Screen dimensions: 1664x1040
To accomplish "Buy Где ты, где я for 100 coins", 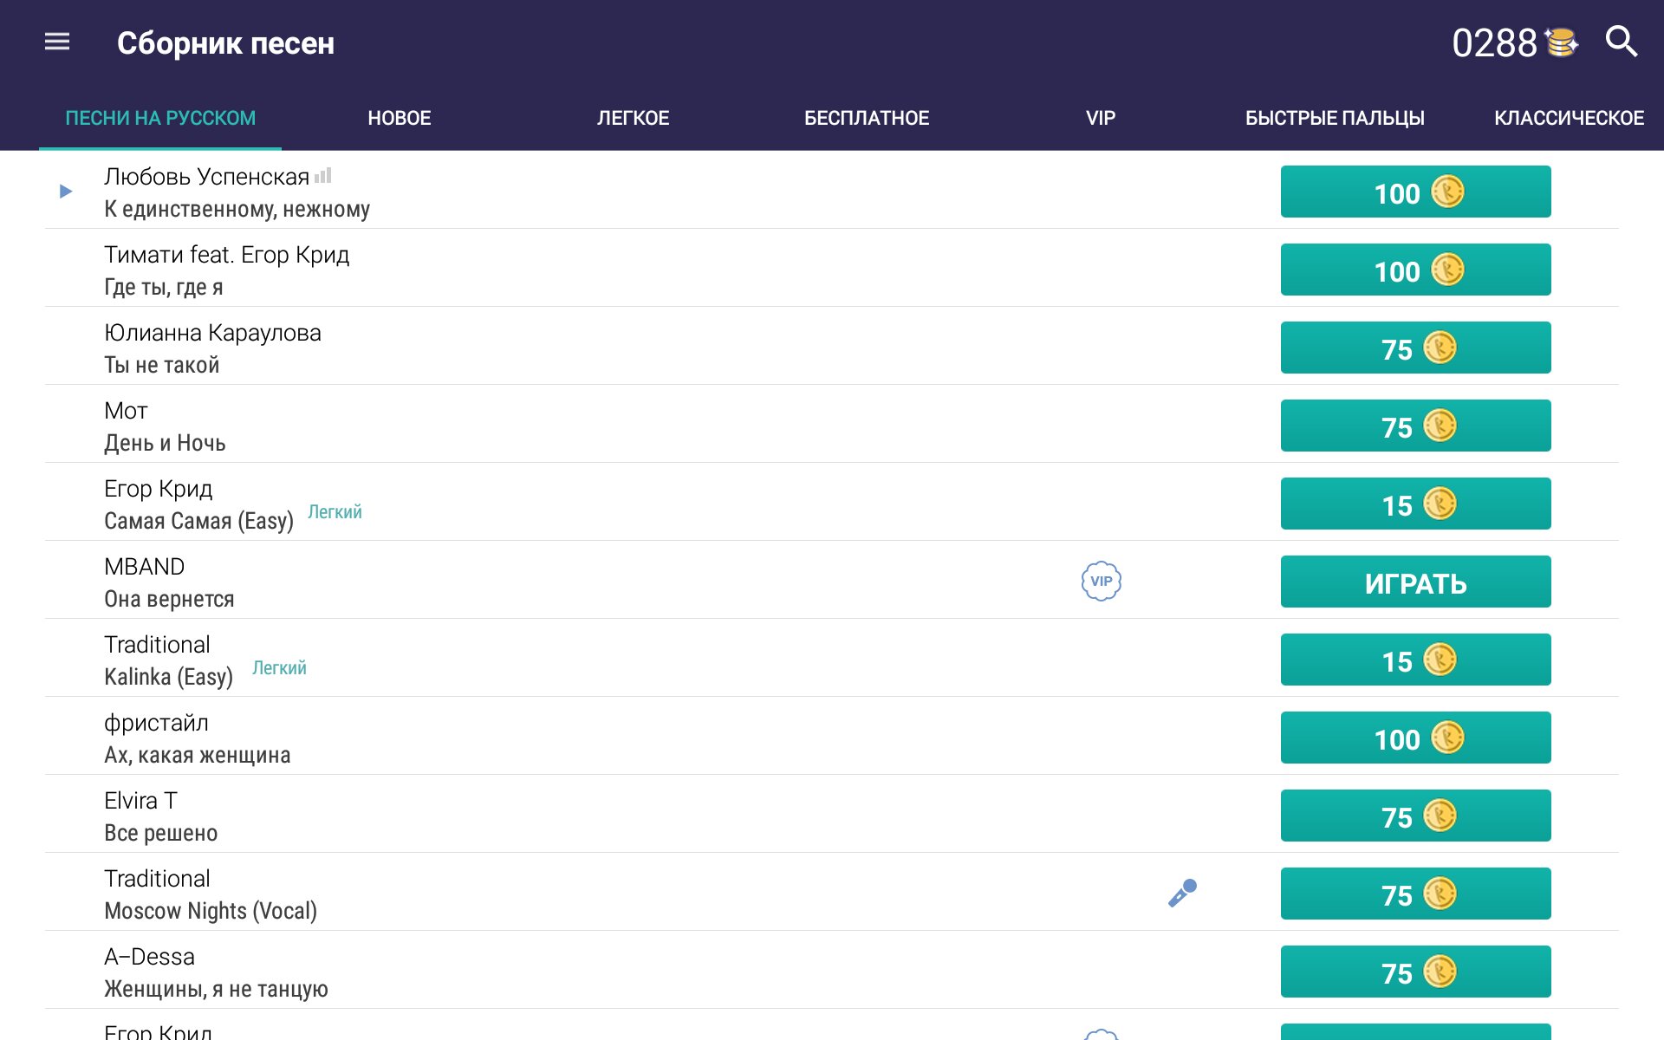I will (x=1415, y=270).
